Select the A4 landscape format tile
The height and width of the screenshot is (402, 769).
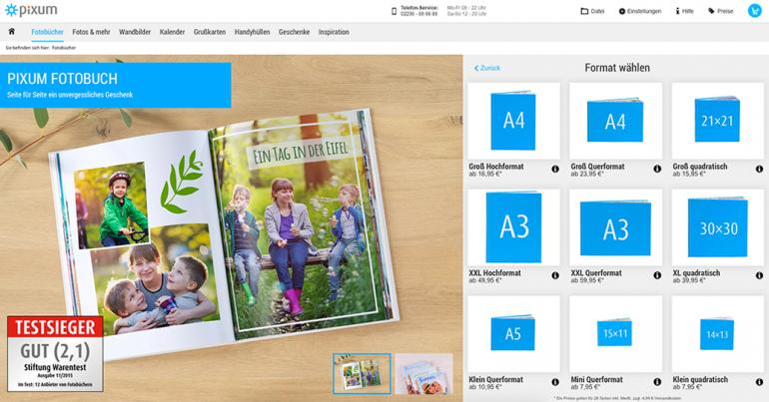click(x=615, y=121)
